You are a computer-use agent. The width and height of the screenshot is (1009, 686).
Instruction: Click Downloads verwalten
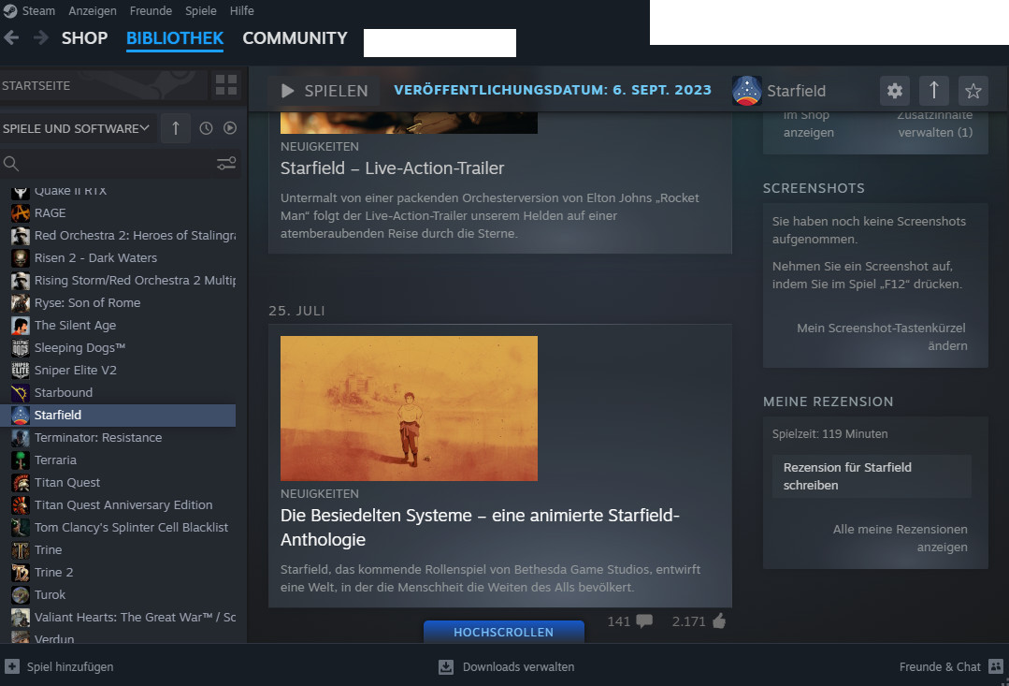(x=518, y=666)
